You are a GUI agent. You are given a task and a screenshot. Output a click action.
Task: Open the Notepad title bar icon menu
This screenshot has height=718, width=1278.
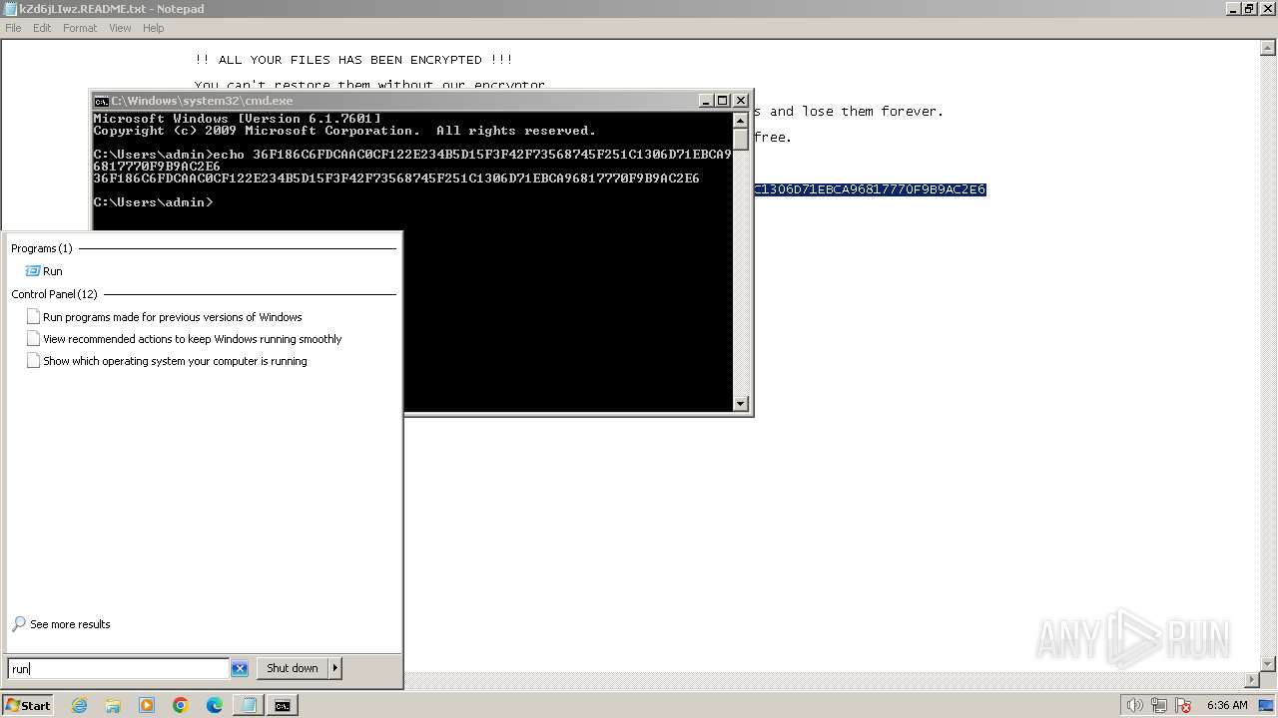click(x=10, y=9)
